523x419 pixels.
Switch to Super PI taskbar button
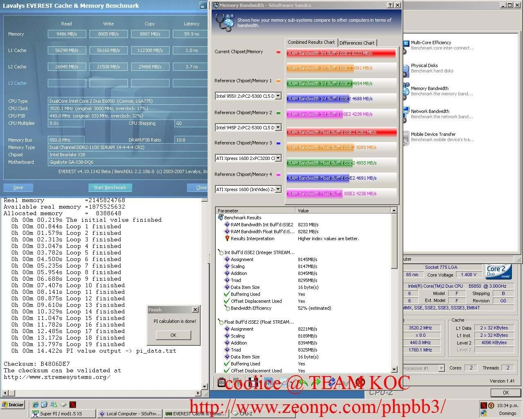coord(63,414)
